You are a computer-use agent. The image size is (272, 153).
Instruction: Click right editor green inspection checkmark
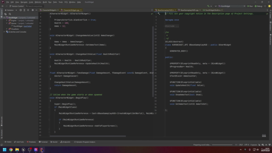coord(267,14)
